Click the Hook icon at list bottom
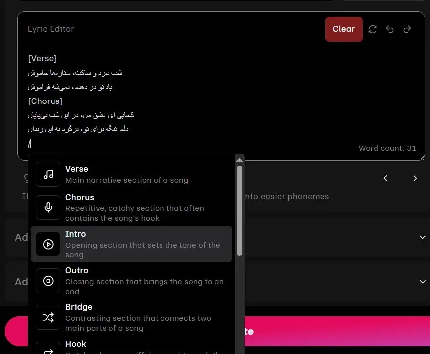 tap(48, 350)
